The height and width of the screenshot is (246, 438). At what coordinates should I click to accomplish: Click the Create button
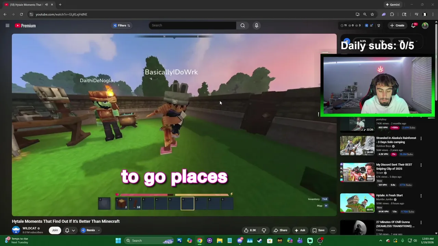tap(397, 25)
